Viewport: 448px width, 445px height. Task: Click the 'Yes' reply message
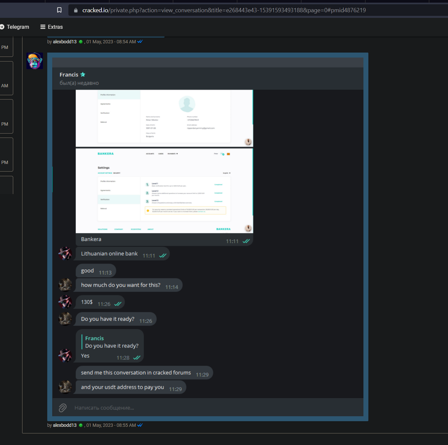pos(85,356)
